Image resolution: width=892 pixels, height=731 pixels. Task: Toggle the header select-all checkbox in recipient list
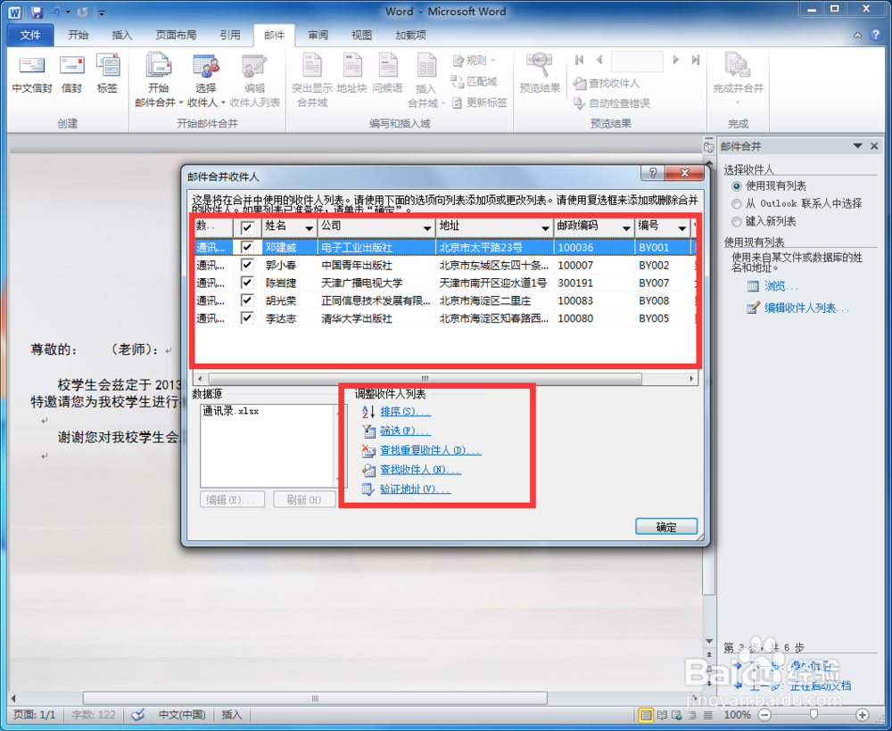click(247, 227)
